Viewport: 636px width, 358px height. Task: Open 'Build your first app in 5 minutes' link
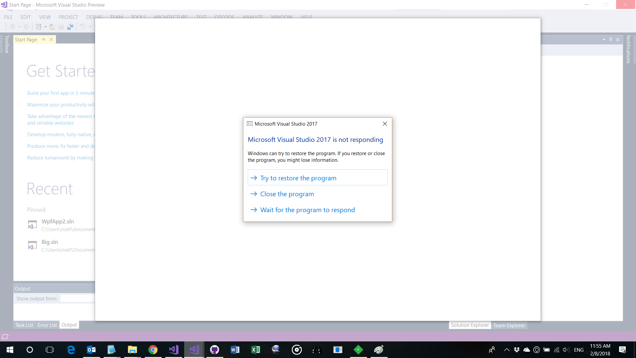(61, 93)
